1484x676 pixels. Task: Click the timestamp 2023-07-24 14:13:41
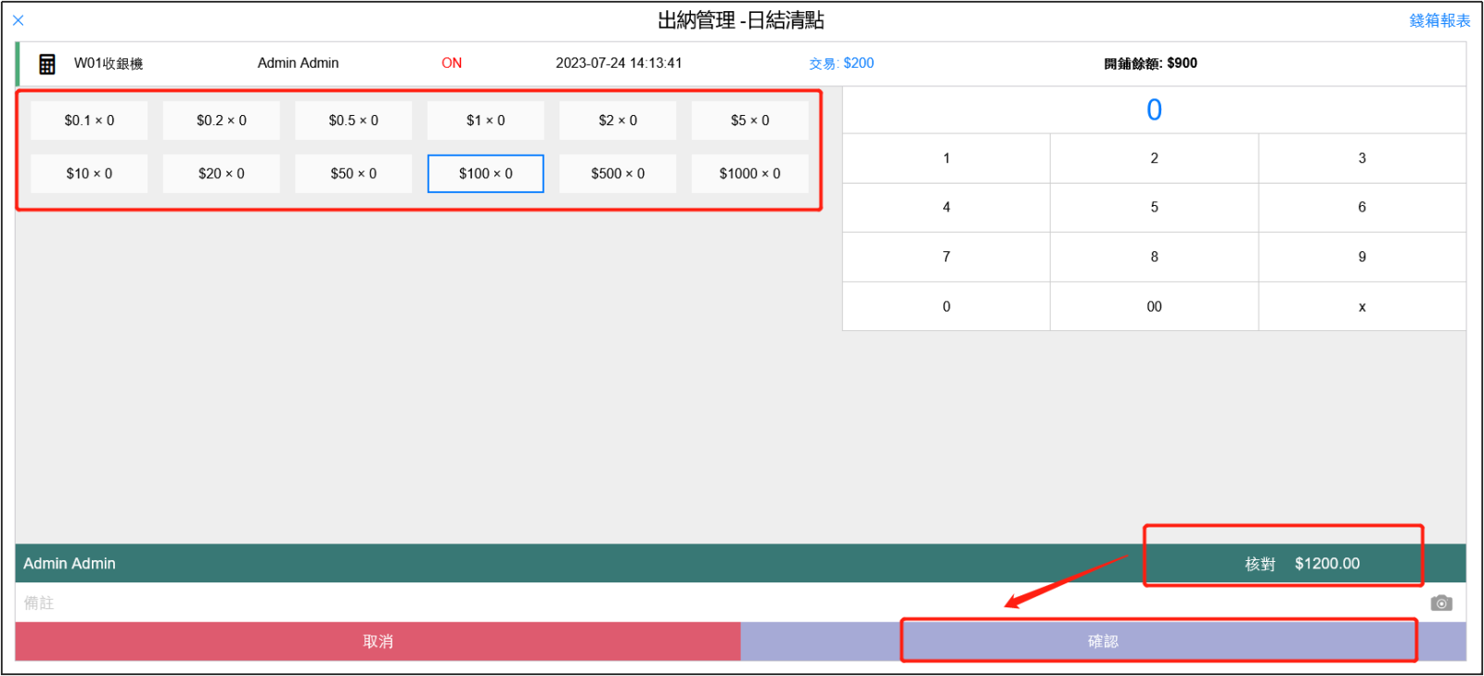619,63
